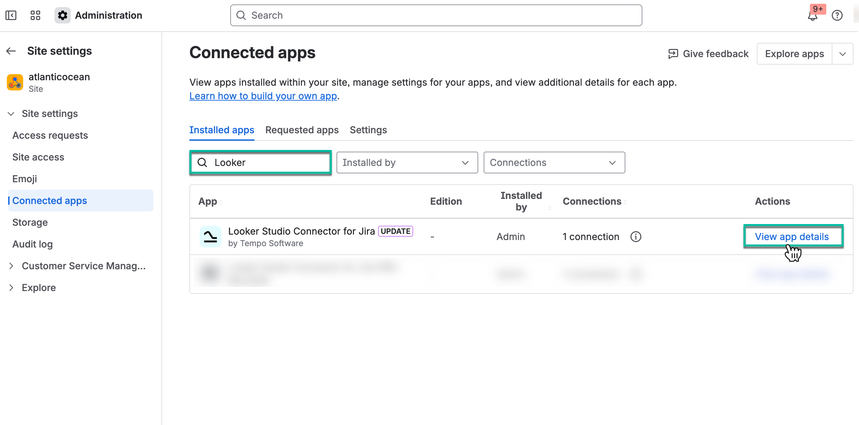Expand the Customer Service Management section
The height and width of the screenshot is (425, 859).
click(11, 266)
